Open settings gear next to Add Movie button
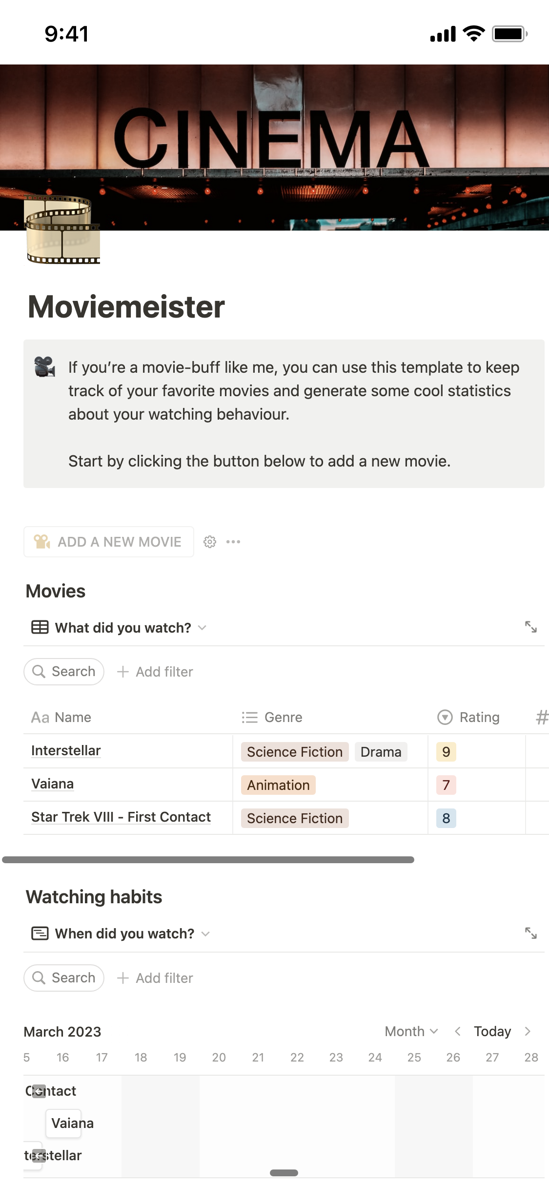The image size is (549, 1190). point(210,542)
